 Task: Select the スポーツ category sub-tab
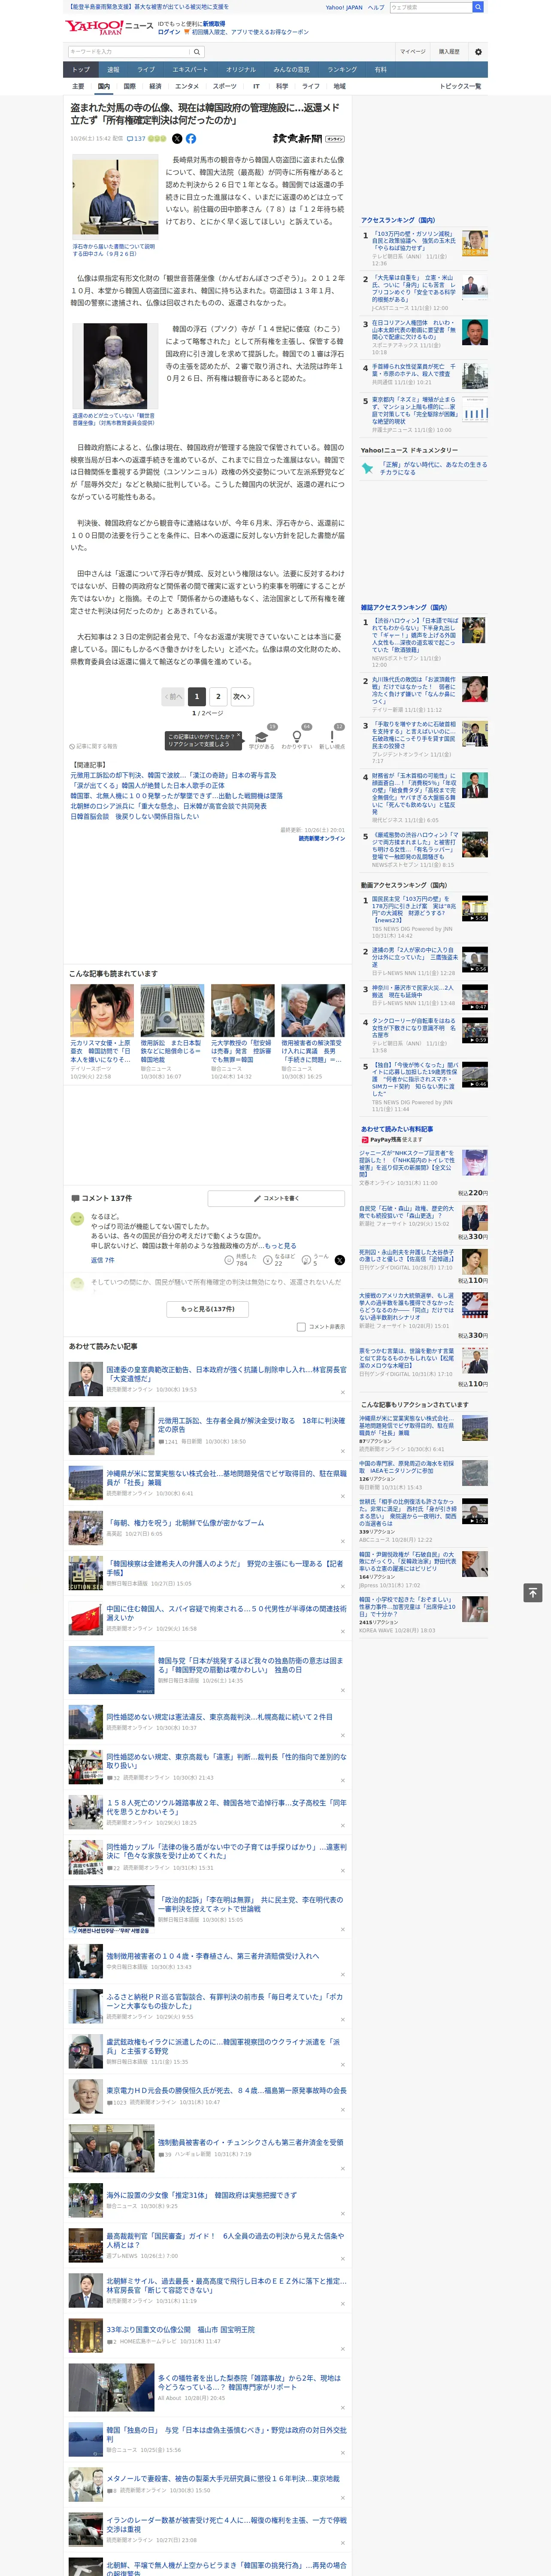pyautogui.click(x=225, y=86)
